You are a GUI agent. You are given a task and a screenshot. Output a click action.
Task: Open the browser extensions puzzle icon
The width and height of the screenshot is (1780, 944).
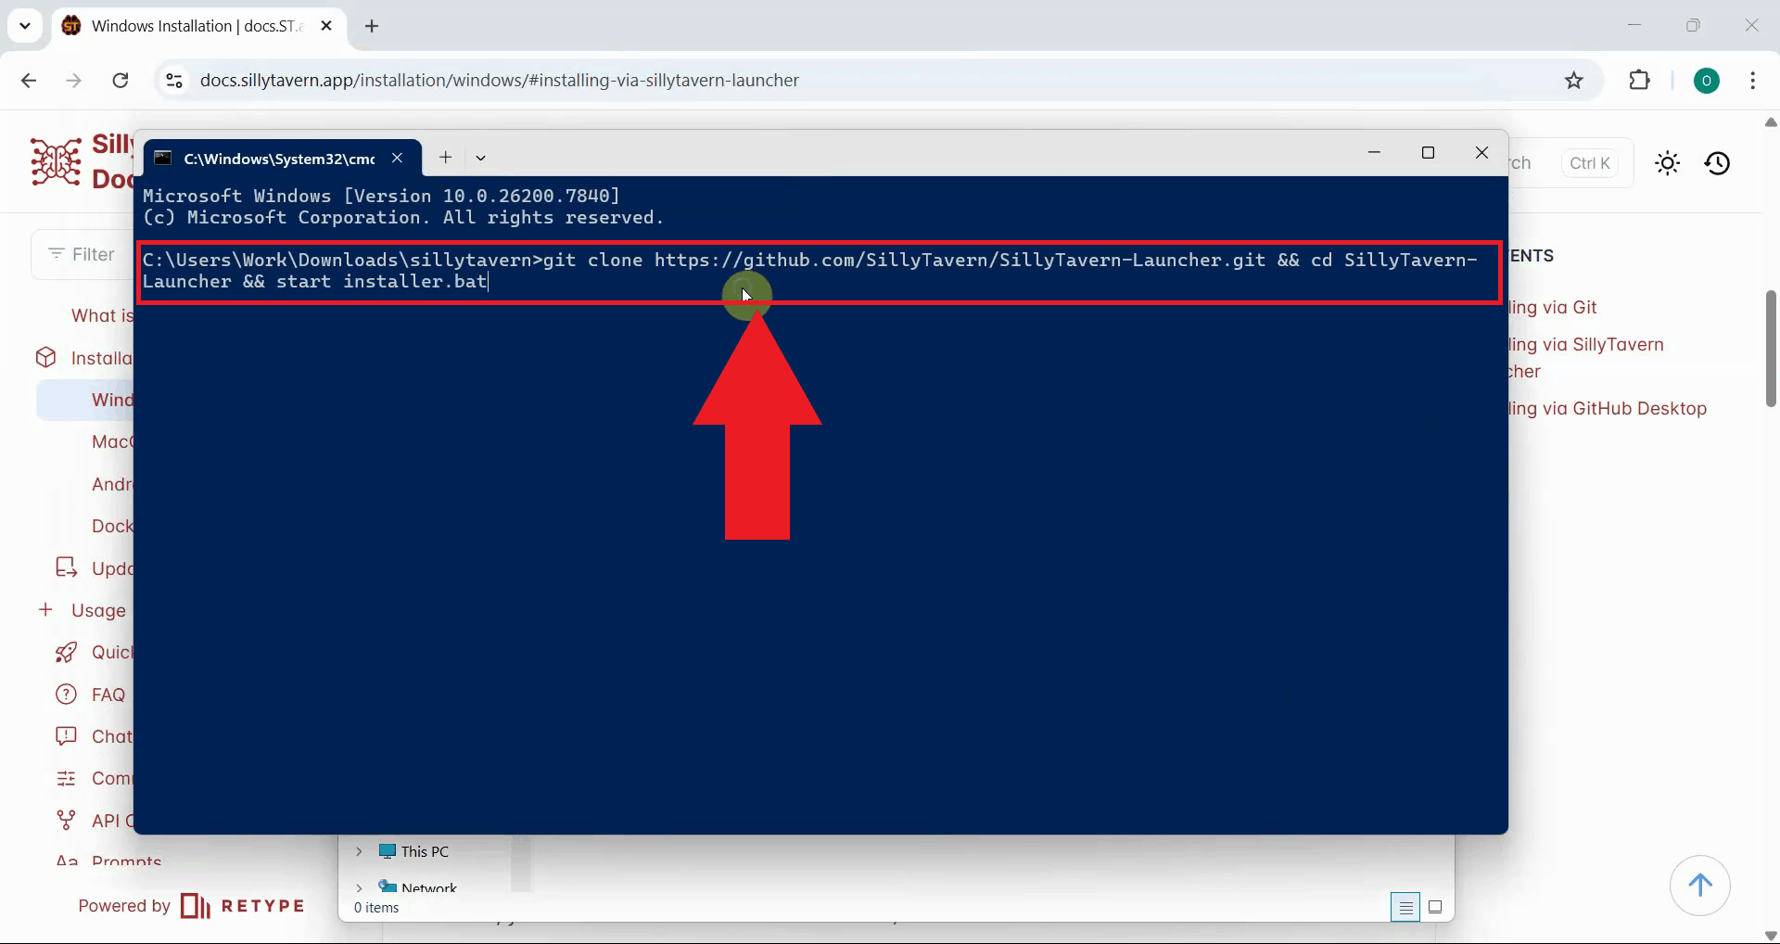[1639, 80]
